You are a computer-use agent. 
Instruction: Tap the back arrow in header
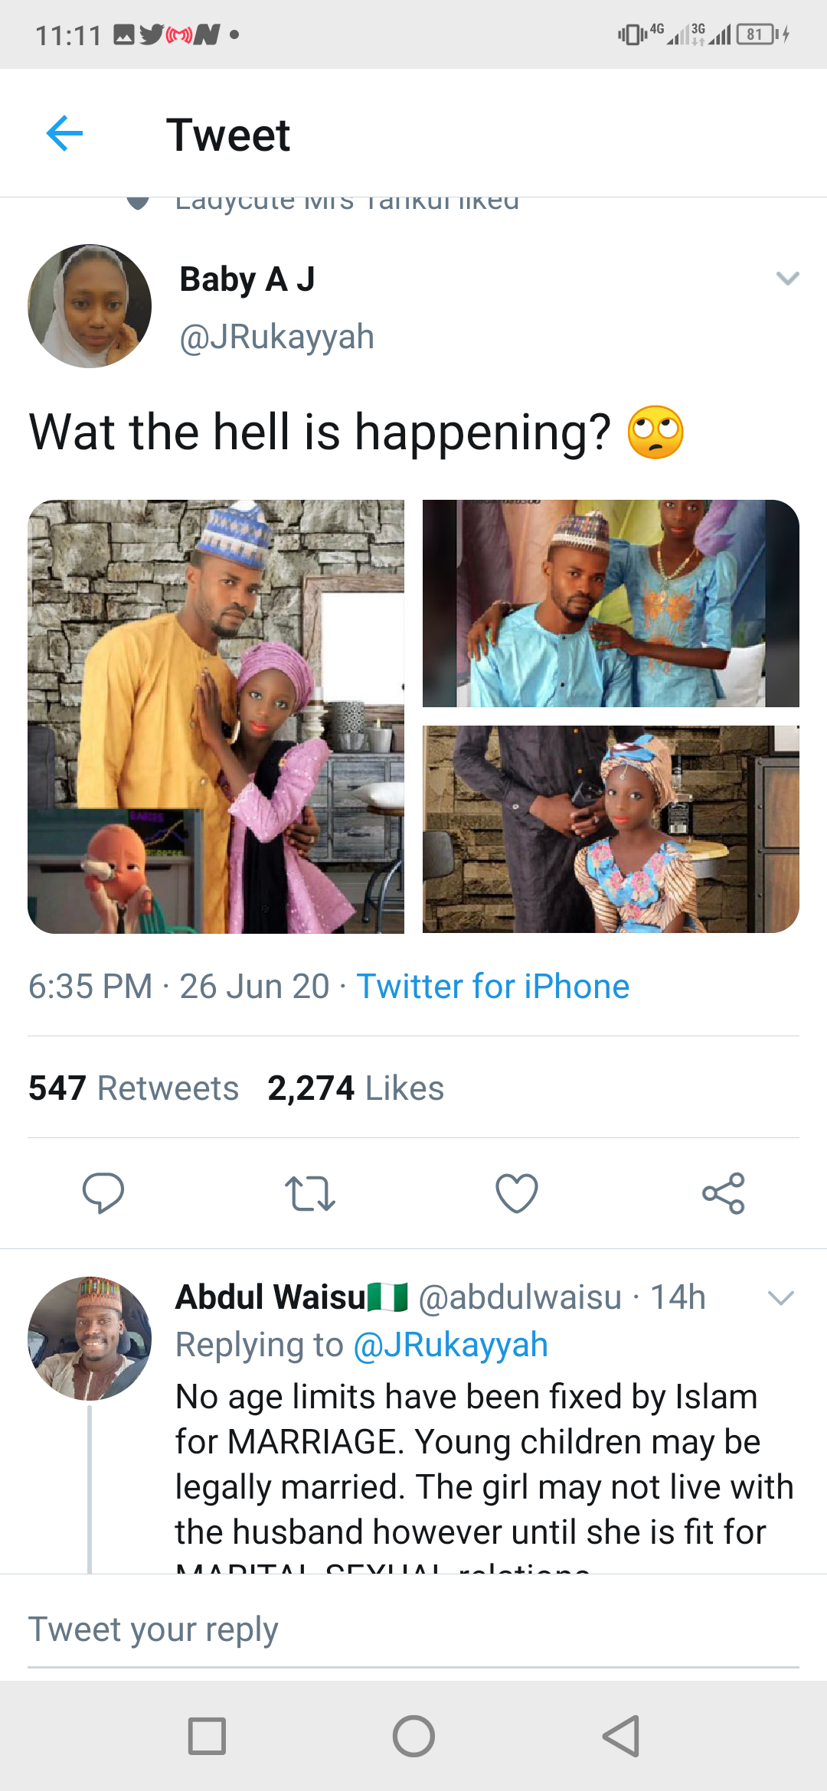click(64, 134)
